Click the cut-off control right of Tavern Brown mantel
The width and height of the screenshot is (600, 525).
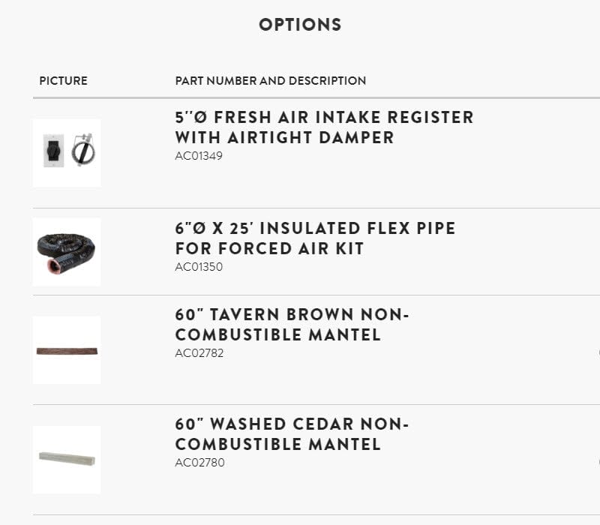[598, 350]
